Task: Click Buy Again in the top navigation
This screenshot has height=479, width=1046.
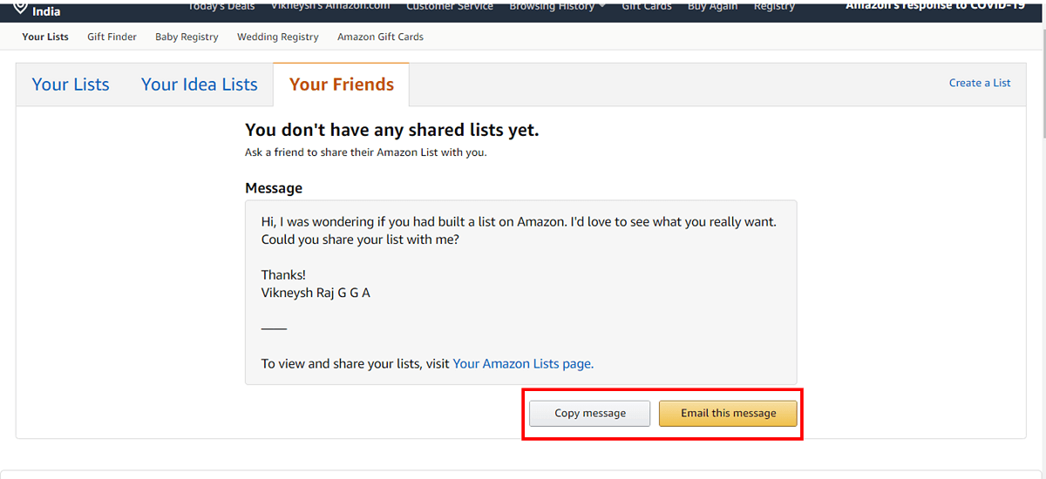Action: coord(712,6)
